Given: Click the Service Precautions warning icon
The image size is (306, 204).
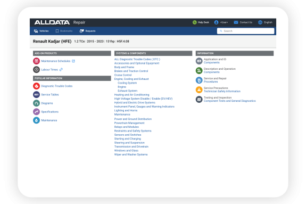Looking at the screenshot, I should point(199,89).
